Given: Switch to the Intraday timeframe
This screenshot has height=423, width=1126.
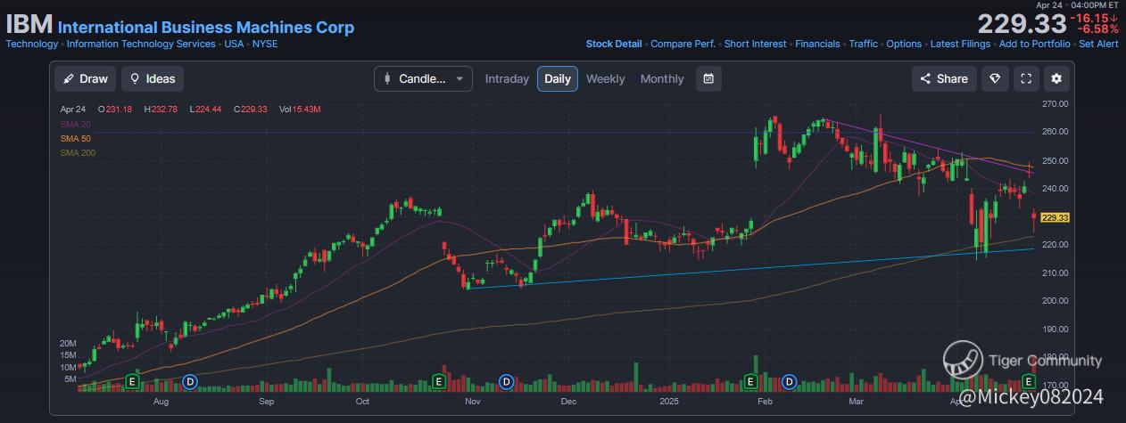Looking at the screenshot, I should [507, 78].
